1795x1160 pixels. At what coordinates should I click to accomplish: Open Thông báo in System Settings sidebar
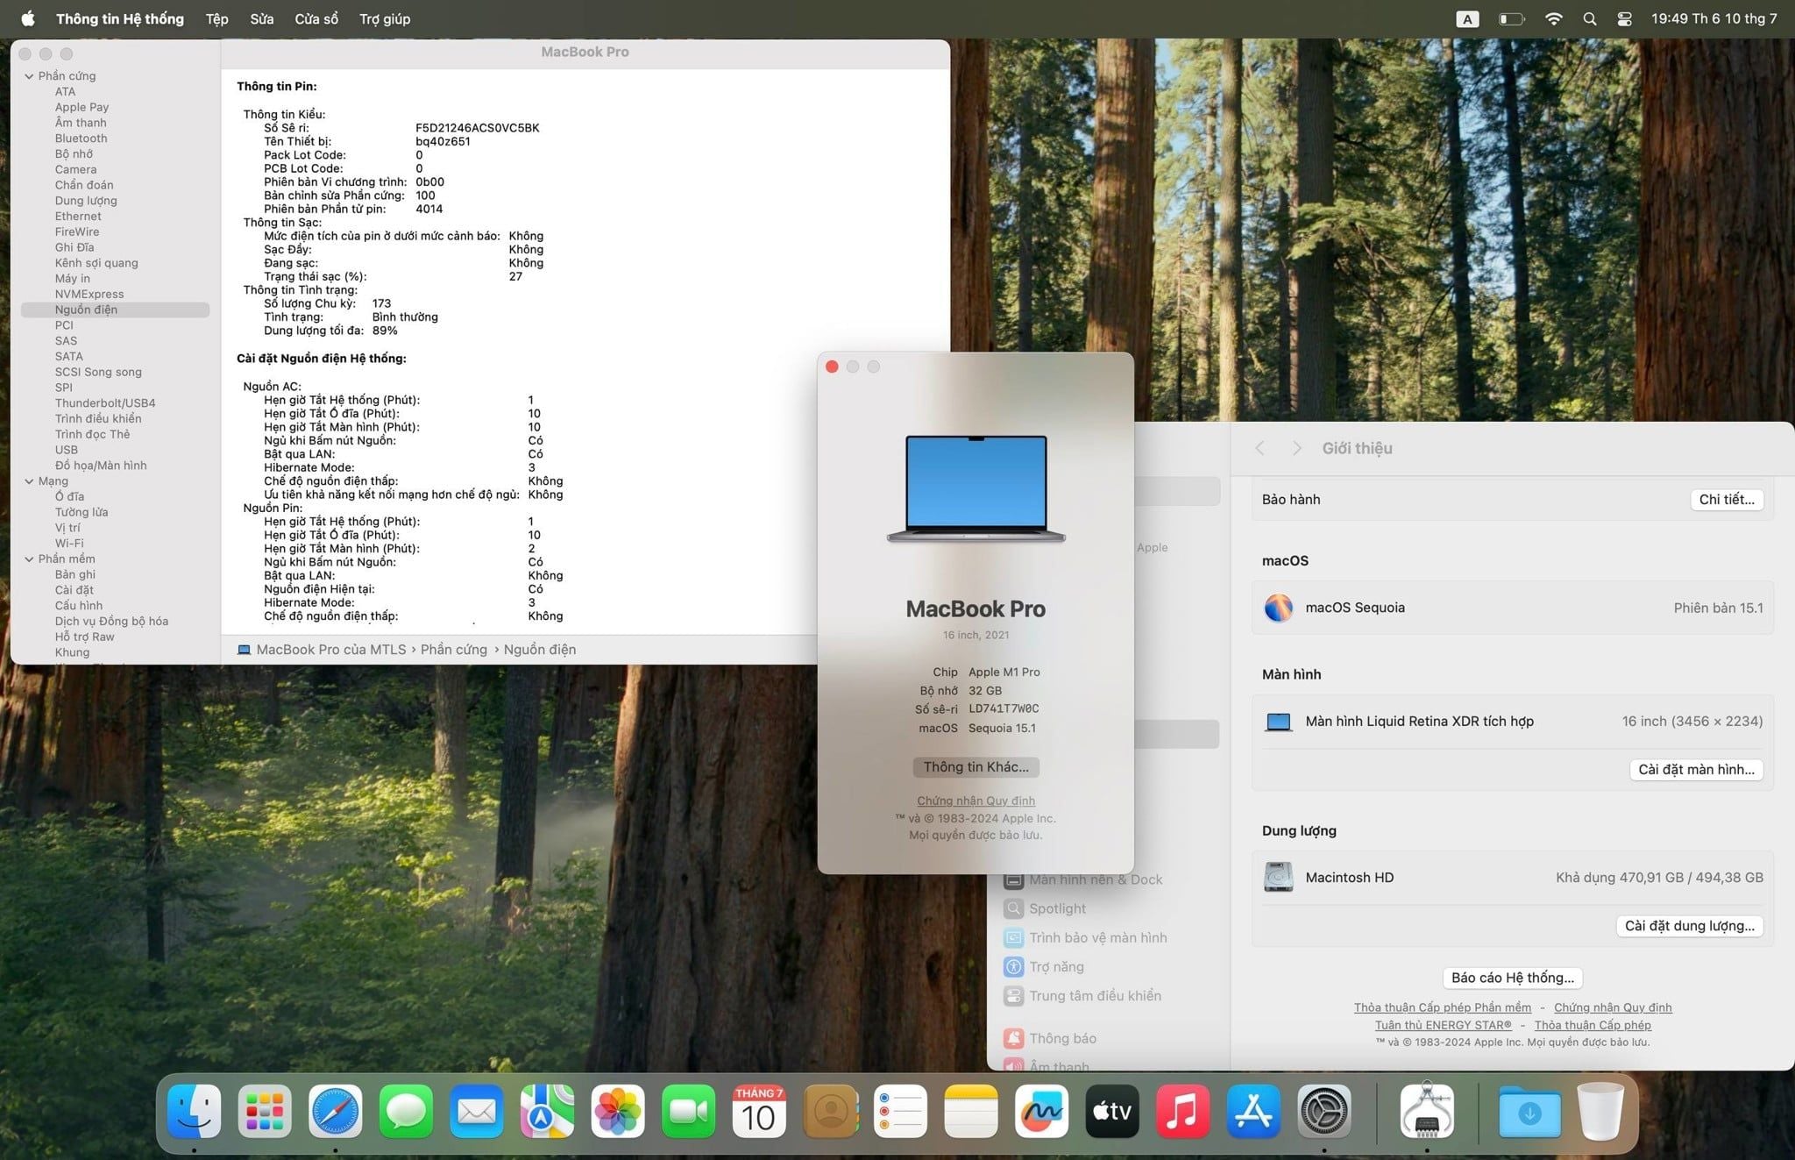click(1050, 1038)
